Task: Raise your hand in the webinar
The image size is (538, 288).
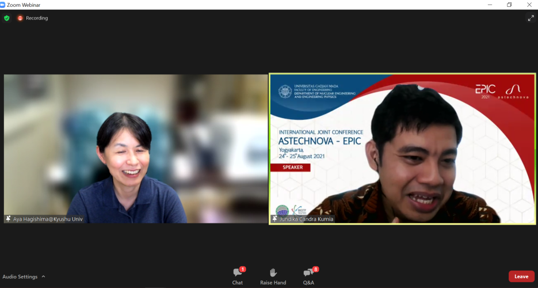Action: point(273,276)
